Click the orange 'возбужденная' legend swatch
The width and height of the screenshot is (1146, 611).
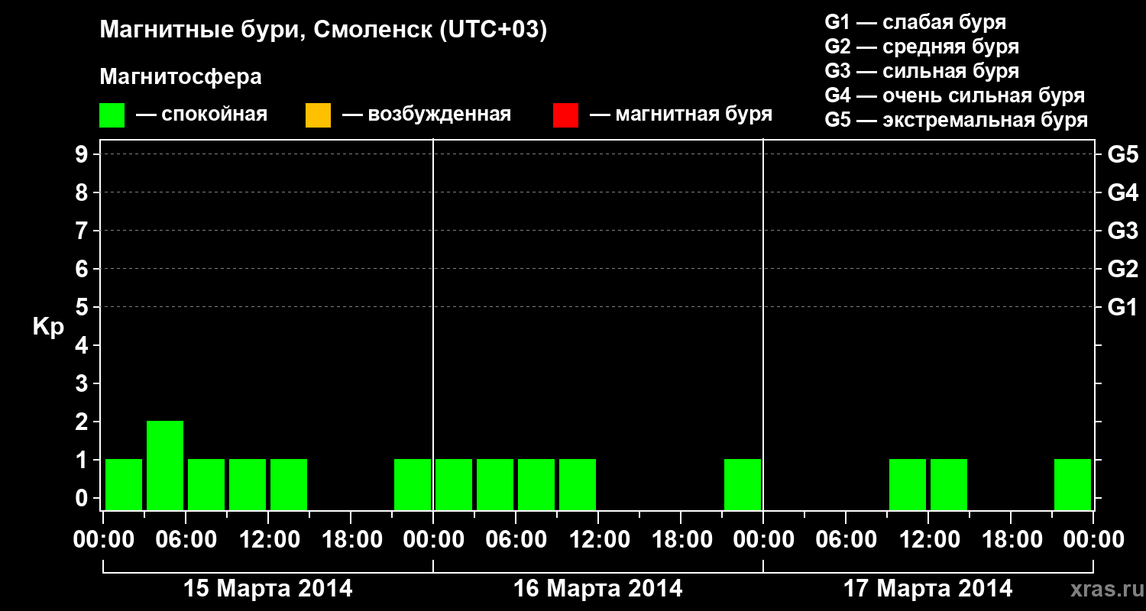click(318, 115)
